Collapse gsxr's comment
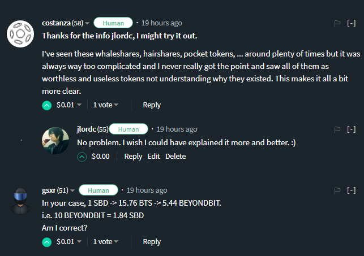Viewport: 364px width, 256px height. click(x=352, y=190)
